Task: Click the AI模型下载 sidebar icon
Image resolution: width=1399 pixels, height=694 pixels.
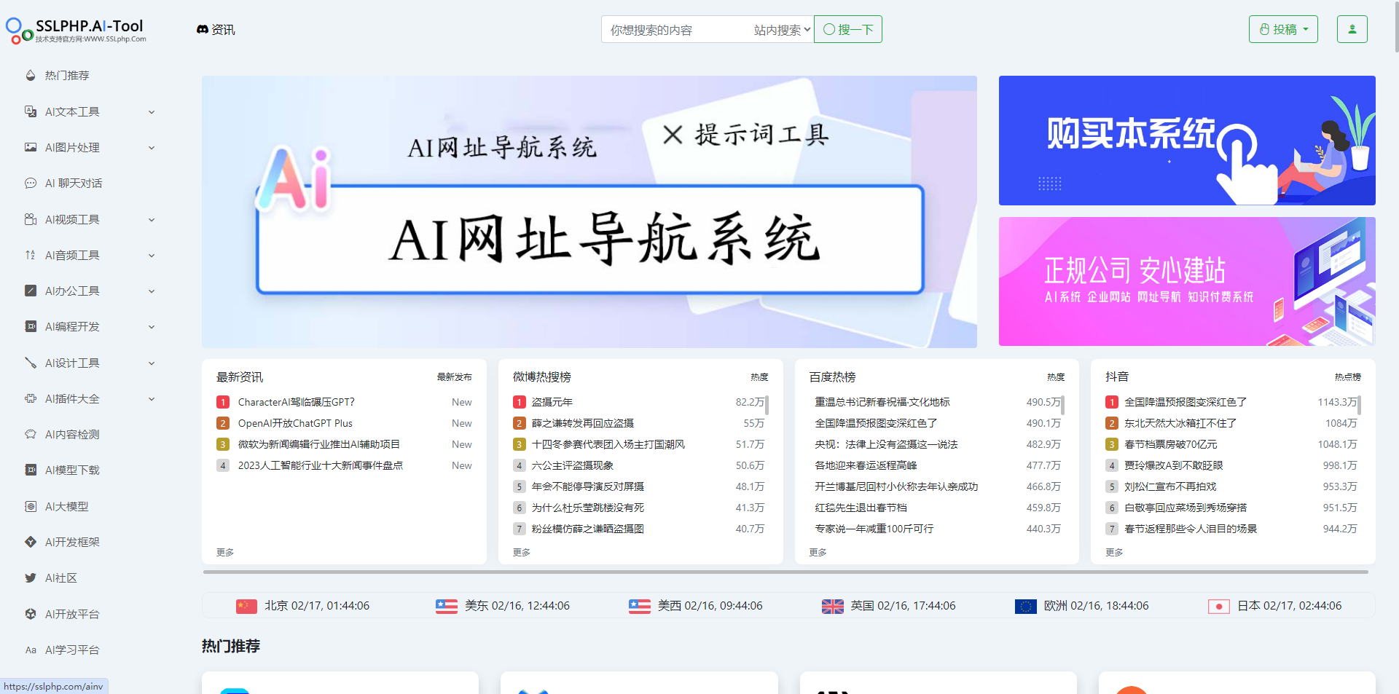Action: 31,470
